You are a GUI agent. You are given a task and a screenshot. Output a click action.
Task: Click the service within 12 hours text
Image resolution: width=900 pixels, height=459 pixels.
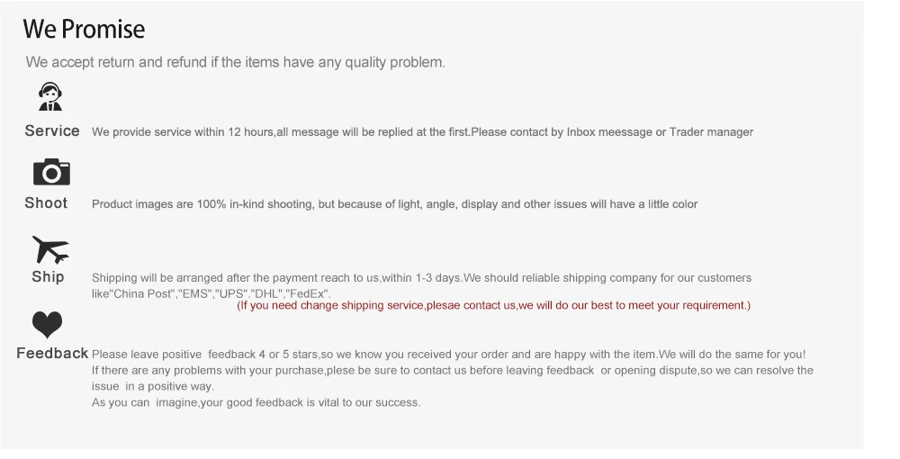pos(422,132)
